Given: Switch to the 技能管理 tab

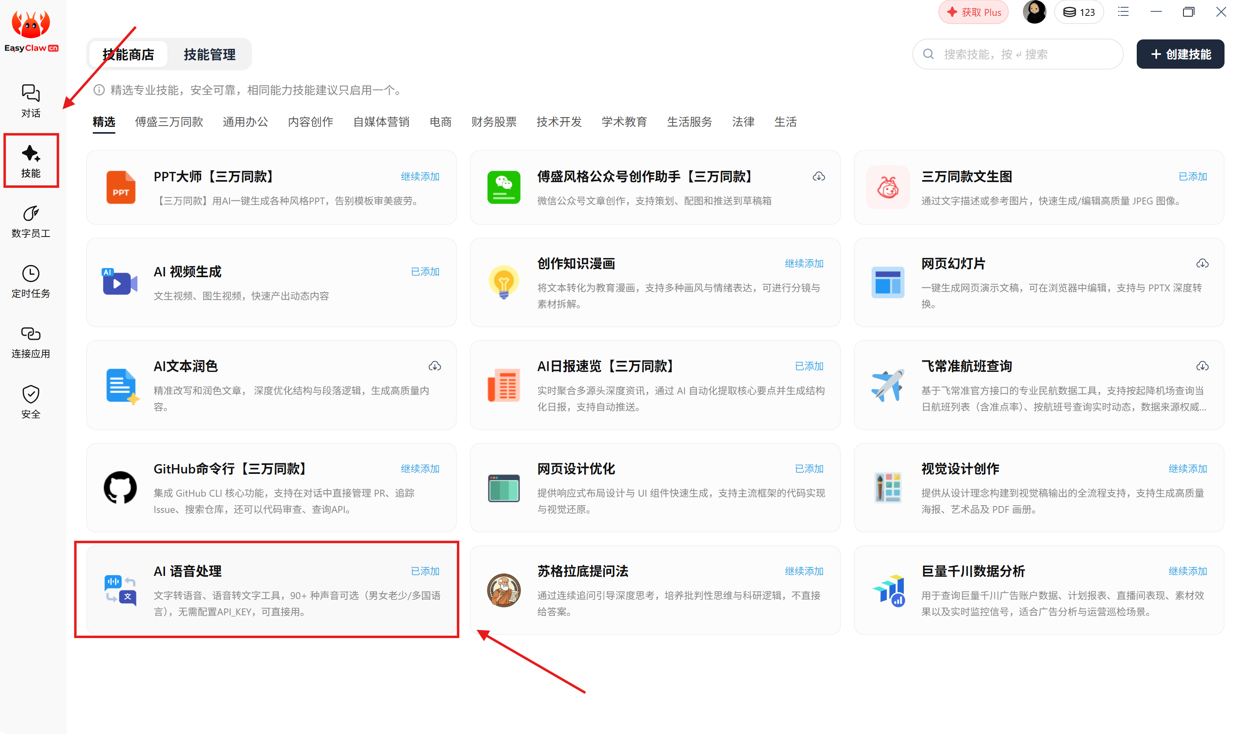Looking at the screenshot, I should tap(209, 54).
